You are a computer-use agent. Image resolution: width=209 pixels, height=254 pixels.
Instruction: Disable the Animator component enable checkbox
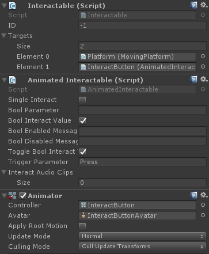[22, 196]
